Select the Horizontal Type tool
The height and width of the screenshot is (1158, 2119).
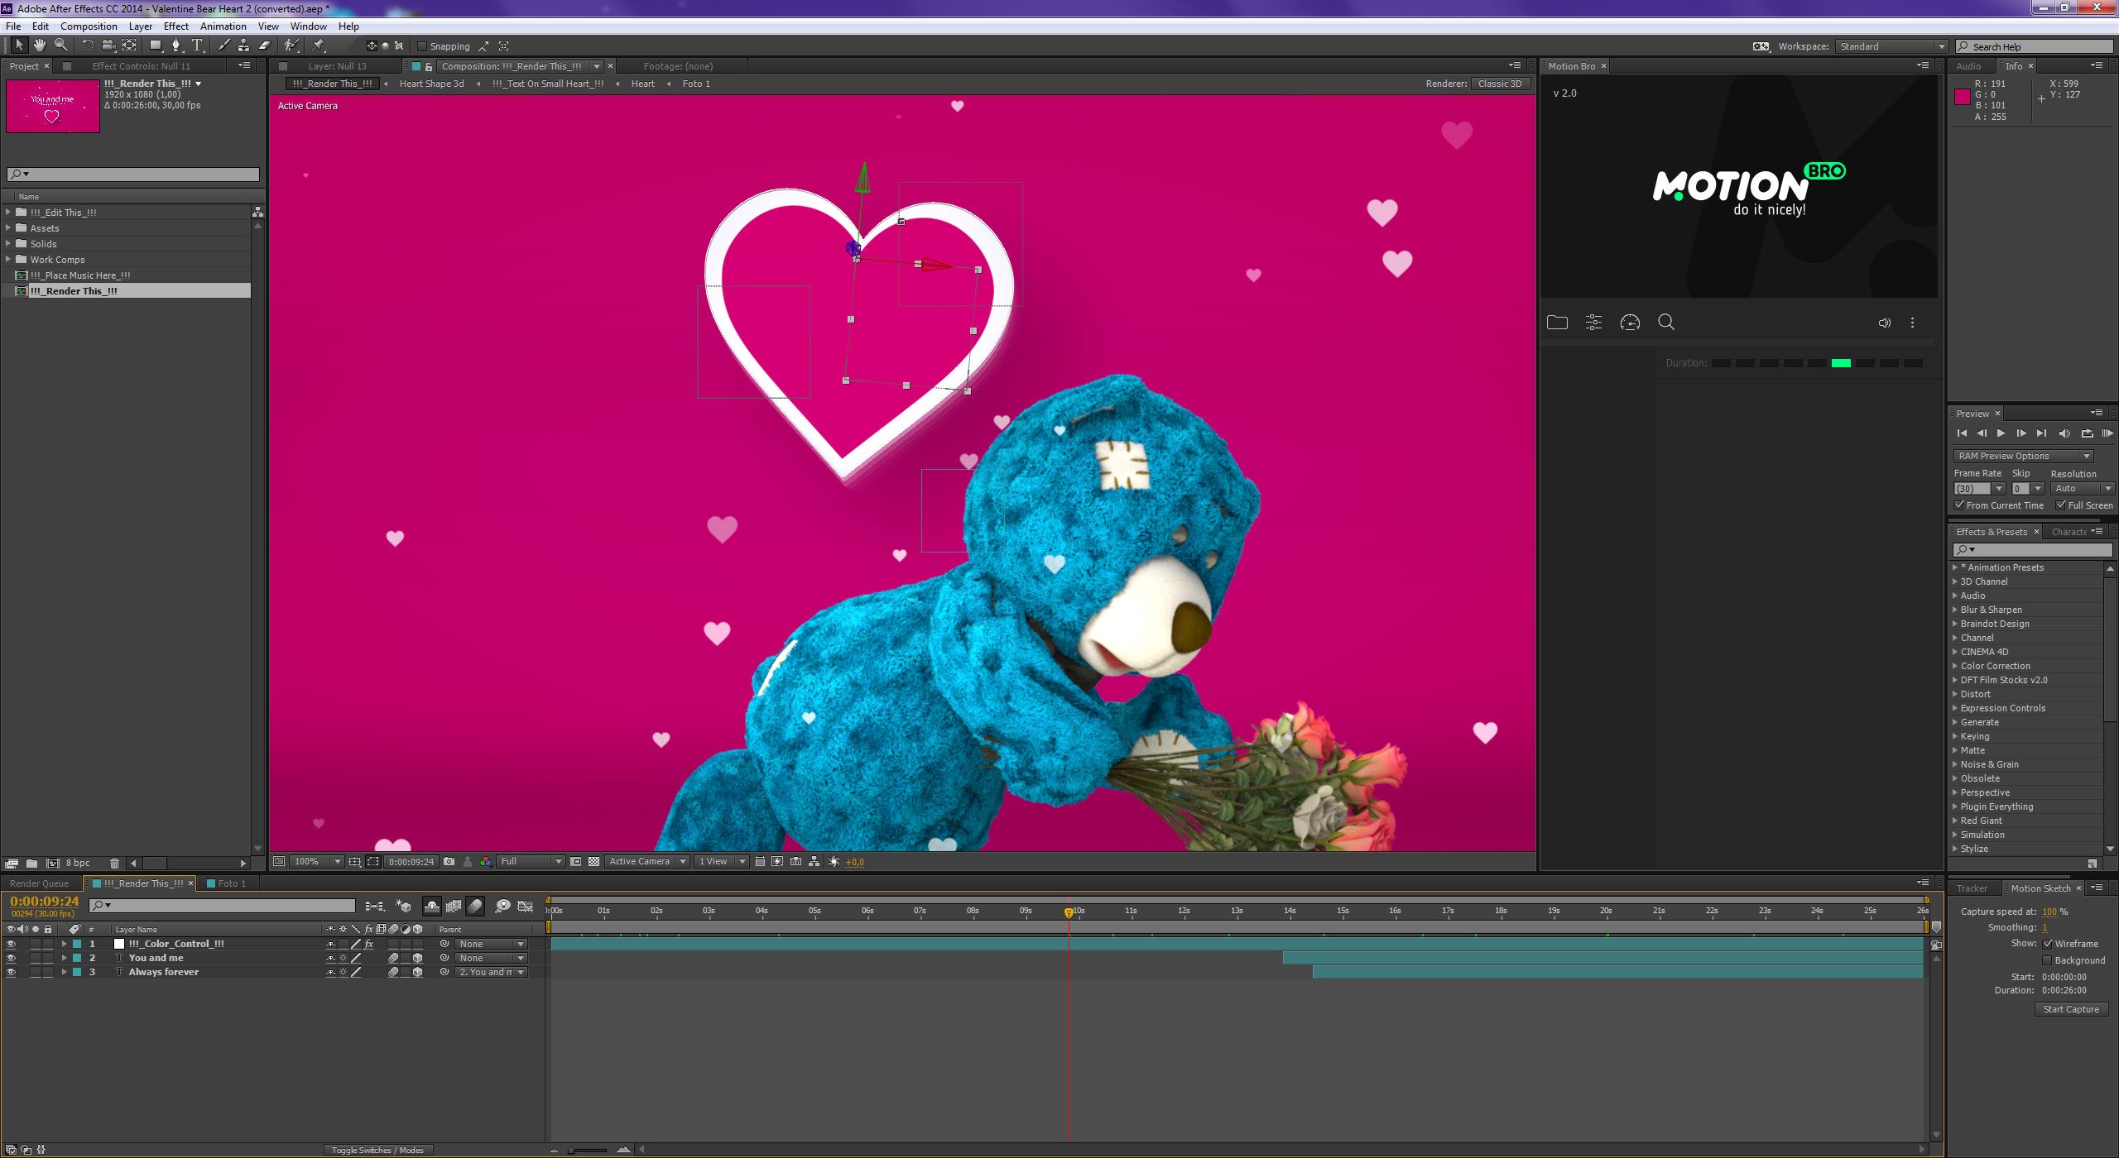pyautogui.click(x=197, y=45)
